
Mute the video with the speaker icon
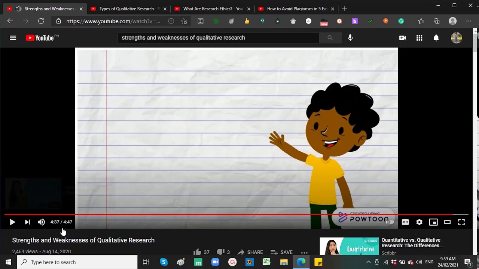click(41, 222)
